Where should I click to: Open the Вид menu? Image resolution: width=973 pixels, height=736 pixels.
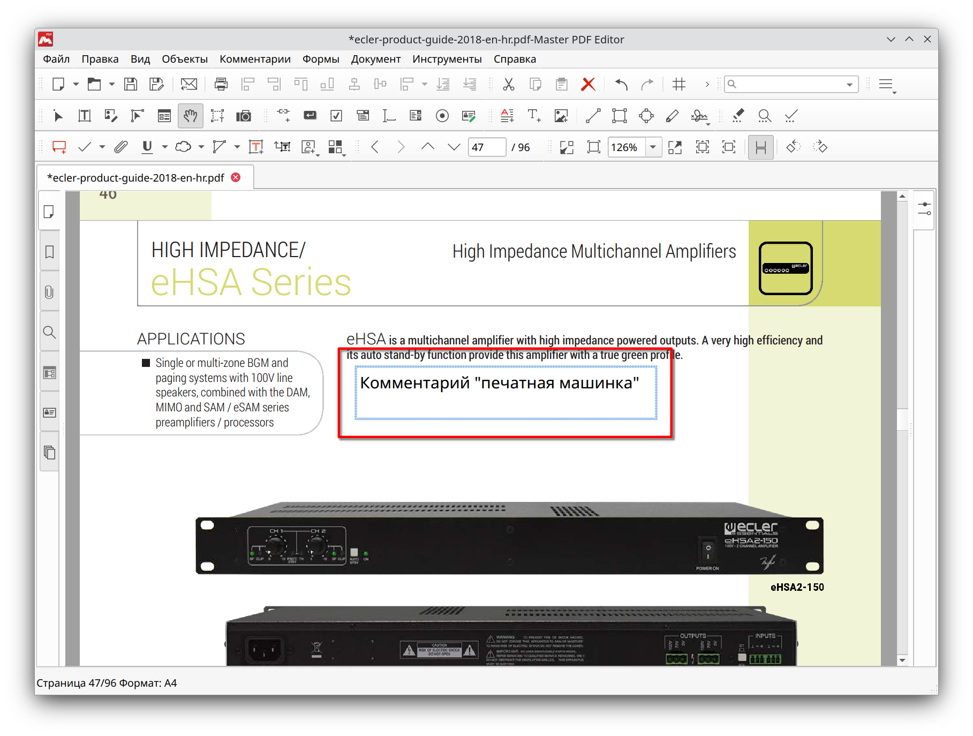click(140, 59)
